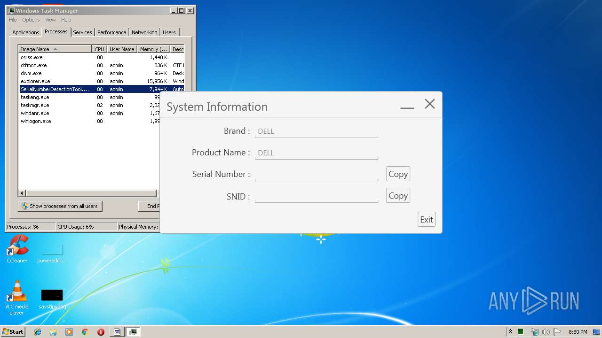Open Action Center flag tray icon
Image resolution: width=602 pixels, height=338 pixels.
[x=557, y=332]
